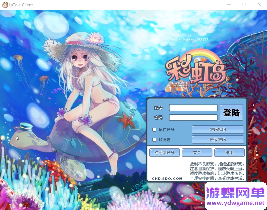Focus the 账号 account input field
Viewport: 267px width, 210px height.
coord(193,108)
